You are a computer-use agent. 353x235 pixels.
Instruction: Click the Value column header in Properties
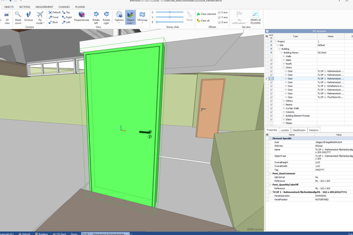pyautogui.click(x=339, y=134)
